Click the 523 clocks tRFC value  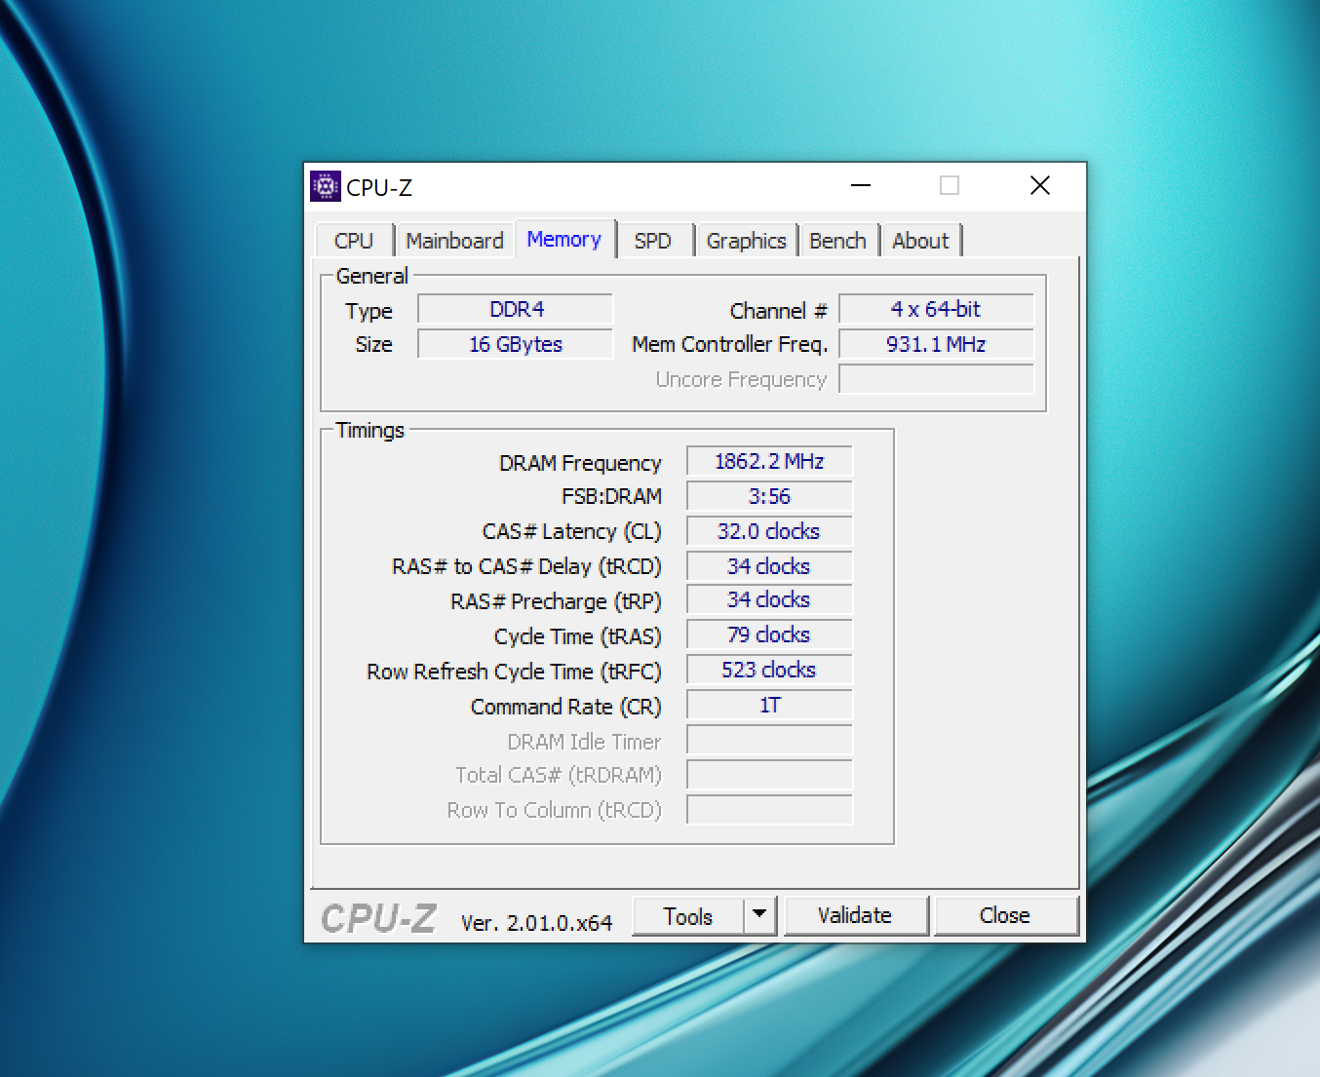(769, 670)
